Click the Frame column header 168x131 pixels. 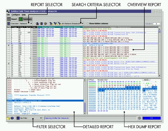[x=15, y=27]
